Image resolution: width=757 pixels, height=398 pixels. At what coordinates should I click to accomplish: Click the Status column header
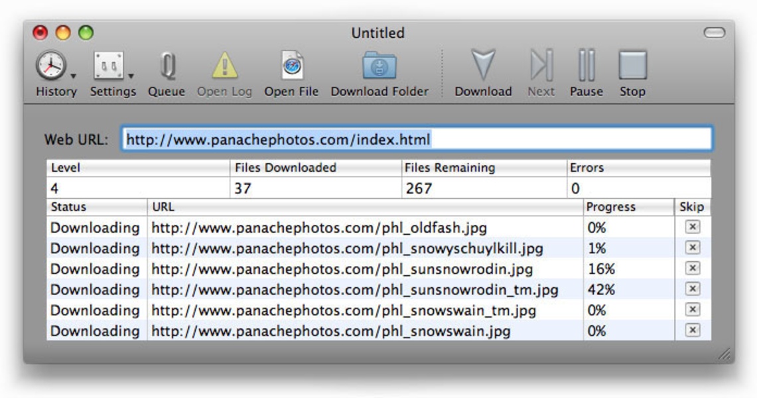pos(97,207)
